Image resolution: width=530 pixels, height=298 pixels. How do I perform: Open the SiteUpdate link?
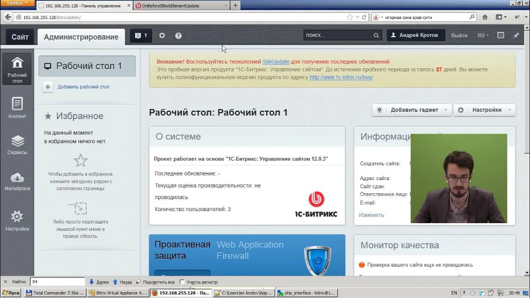coord(276,62)
